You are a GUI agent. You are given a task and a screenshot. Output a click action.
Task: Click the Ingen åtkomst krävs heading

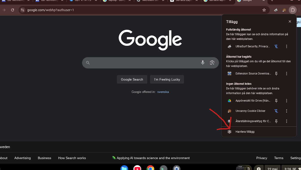(239, 84)
